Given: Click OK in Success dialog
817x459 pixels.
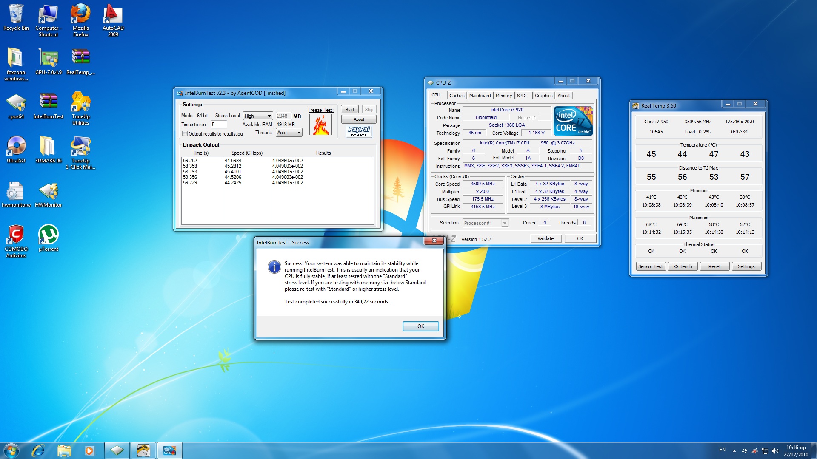Looking at the screenshot, I should pyautogui.click(x=420, y=326).
